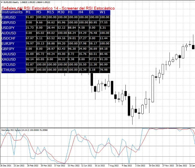195x168 pixels.
Task: Select the ETHUSD instrument row label
Action: coord(9,70)
